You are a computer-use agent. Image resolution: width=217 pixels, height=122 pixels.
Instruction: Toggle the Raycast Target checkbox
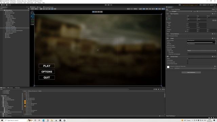(x=188, y=45)
